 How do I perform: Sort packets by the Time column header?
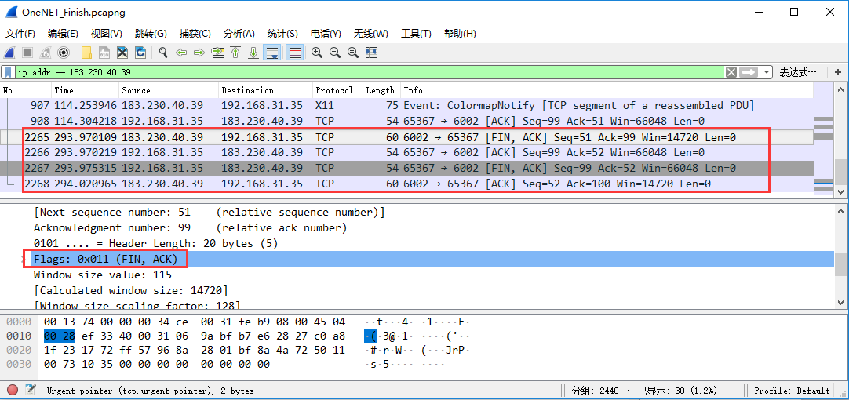(85, 90)
